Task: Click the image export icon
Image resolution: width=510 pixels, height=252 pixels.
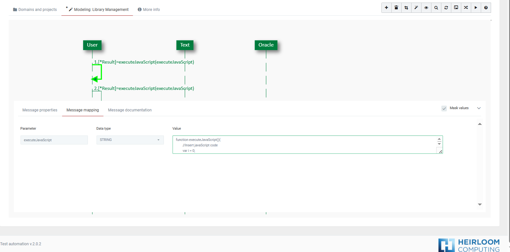Action: click(x=456, y=8)
